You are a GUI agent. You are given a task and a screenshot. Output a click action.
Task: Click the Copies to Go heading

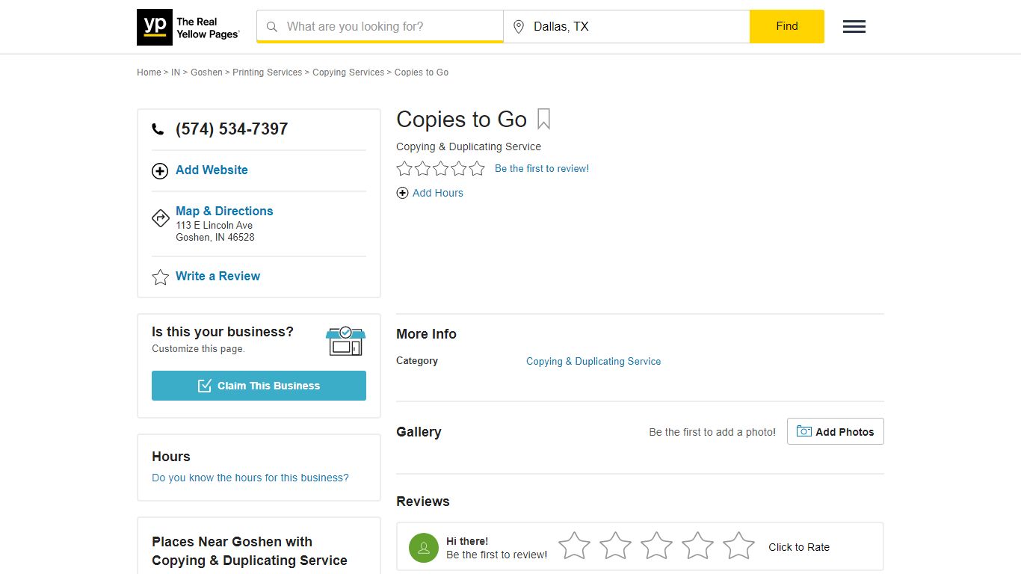[x=461, y=120]
